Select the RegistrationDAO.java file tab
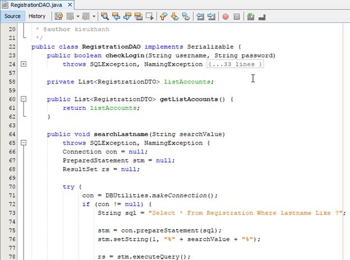Viewport: 350px width, 260px height. pyautogui.click(x=36, y=4)
